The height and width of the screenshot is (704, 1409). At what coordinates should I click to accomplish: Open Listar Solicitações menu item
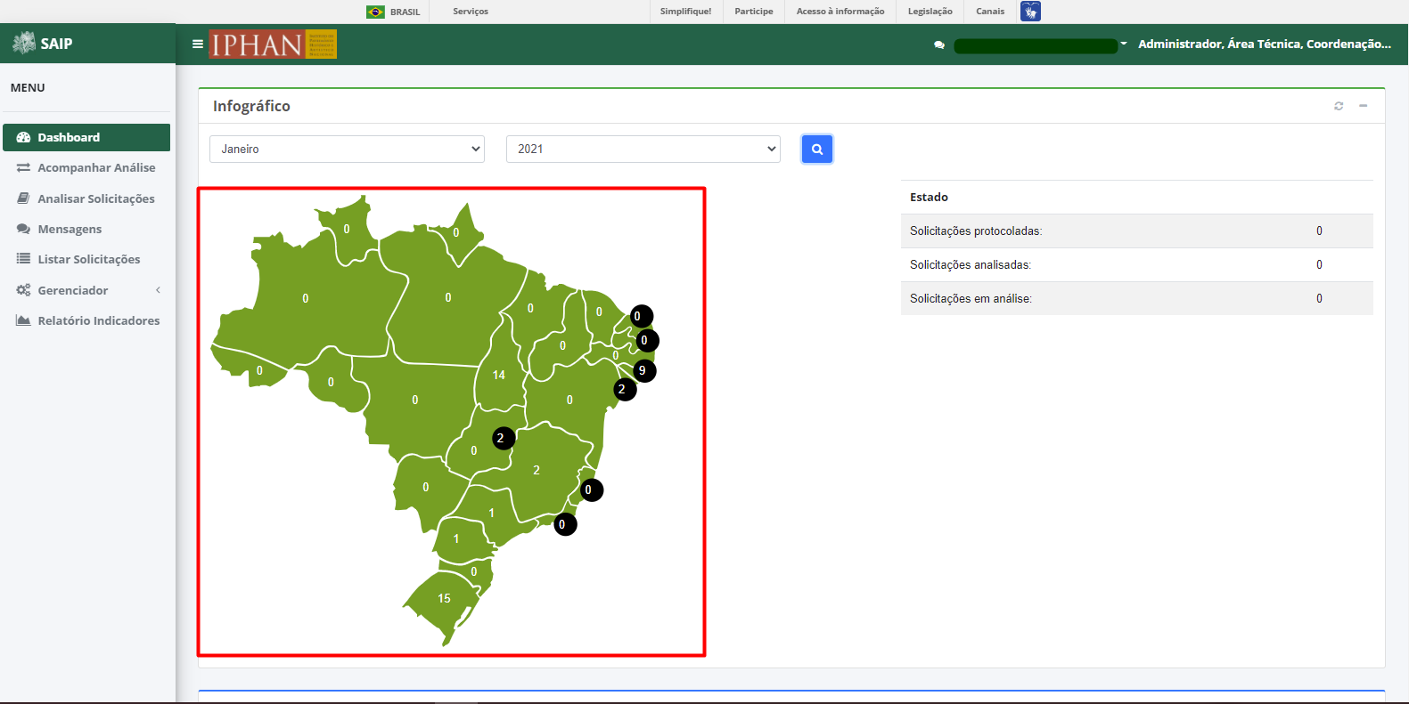86,259
